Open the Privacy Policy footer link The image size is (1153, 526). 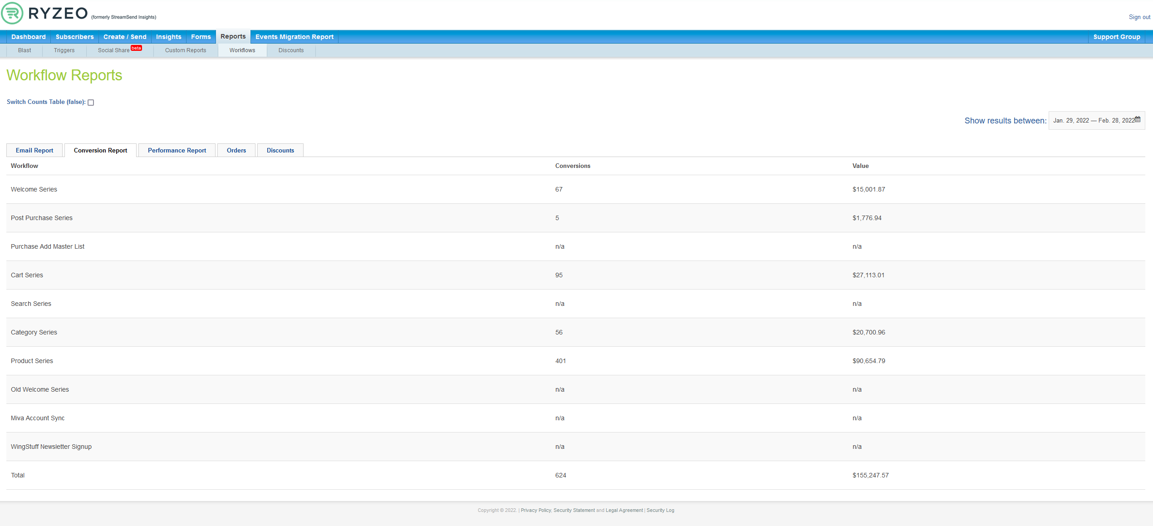(535, 510)
